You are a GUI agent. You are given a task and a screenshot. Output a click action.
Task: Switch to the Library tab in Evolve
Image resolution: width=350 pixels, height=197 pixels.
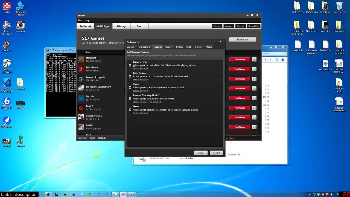(121, 26)
